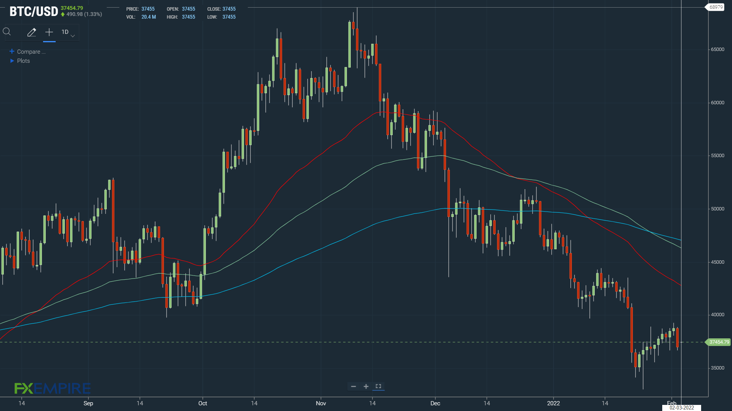
Task: Click the 60000 price axis label
Action: [718, 103]
